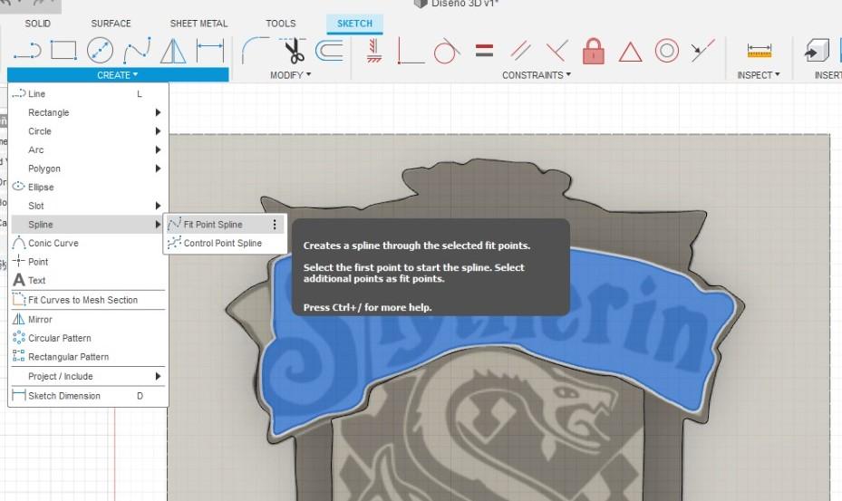
Task: Switch to the SKETCH tab
Action: pyautogui.click(x=354, y=24)
